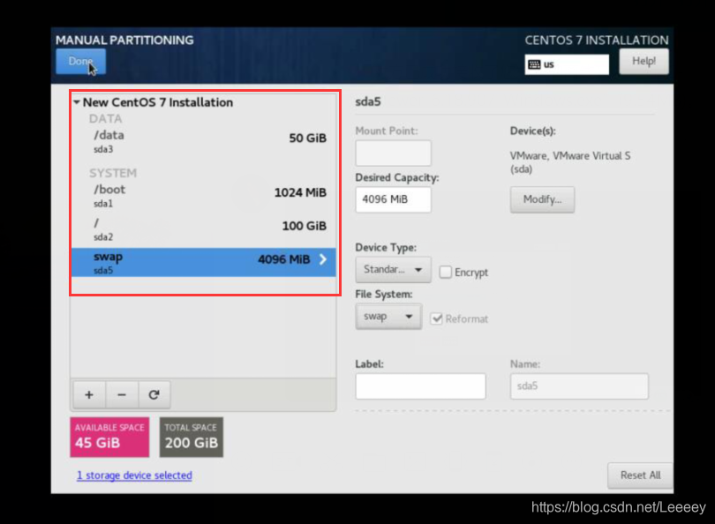
Task: Click the arrow chevron on the swap row
Action: click(323, 259)
